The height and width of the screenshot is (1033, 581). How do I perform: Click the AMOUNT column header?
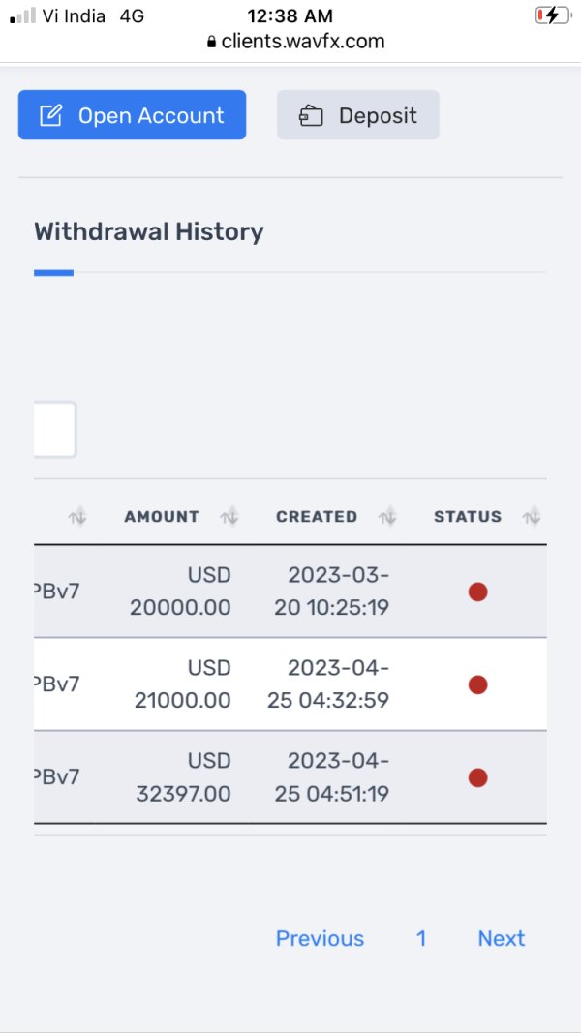(162, 517)
